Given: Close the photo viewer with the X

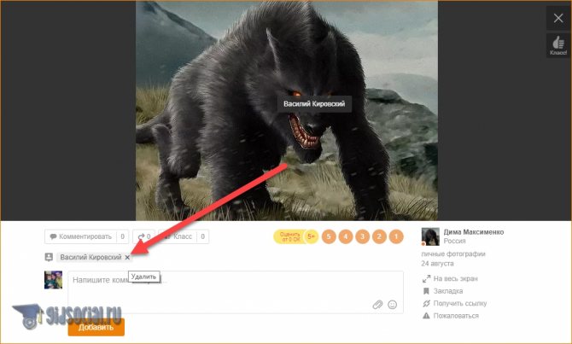Looking at the screenshot, I should (x=558, y=18).
